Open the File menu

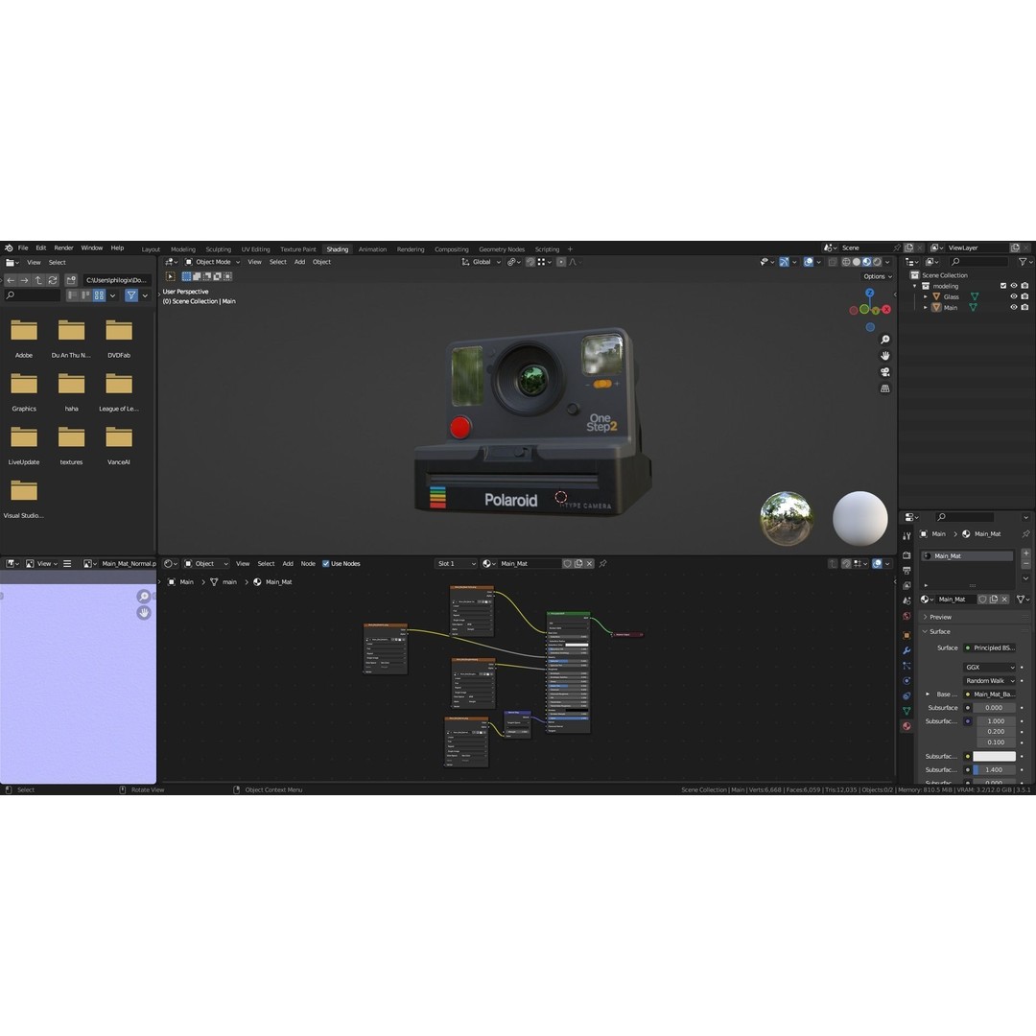click(23, 247)
